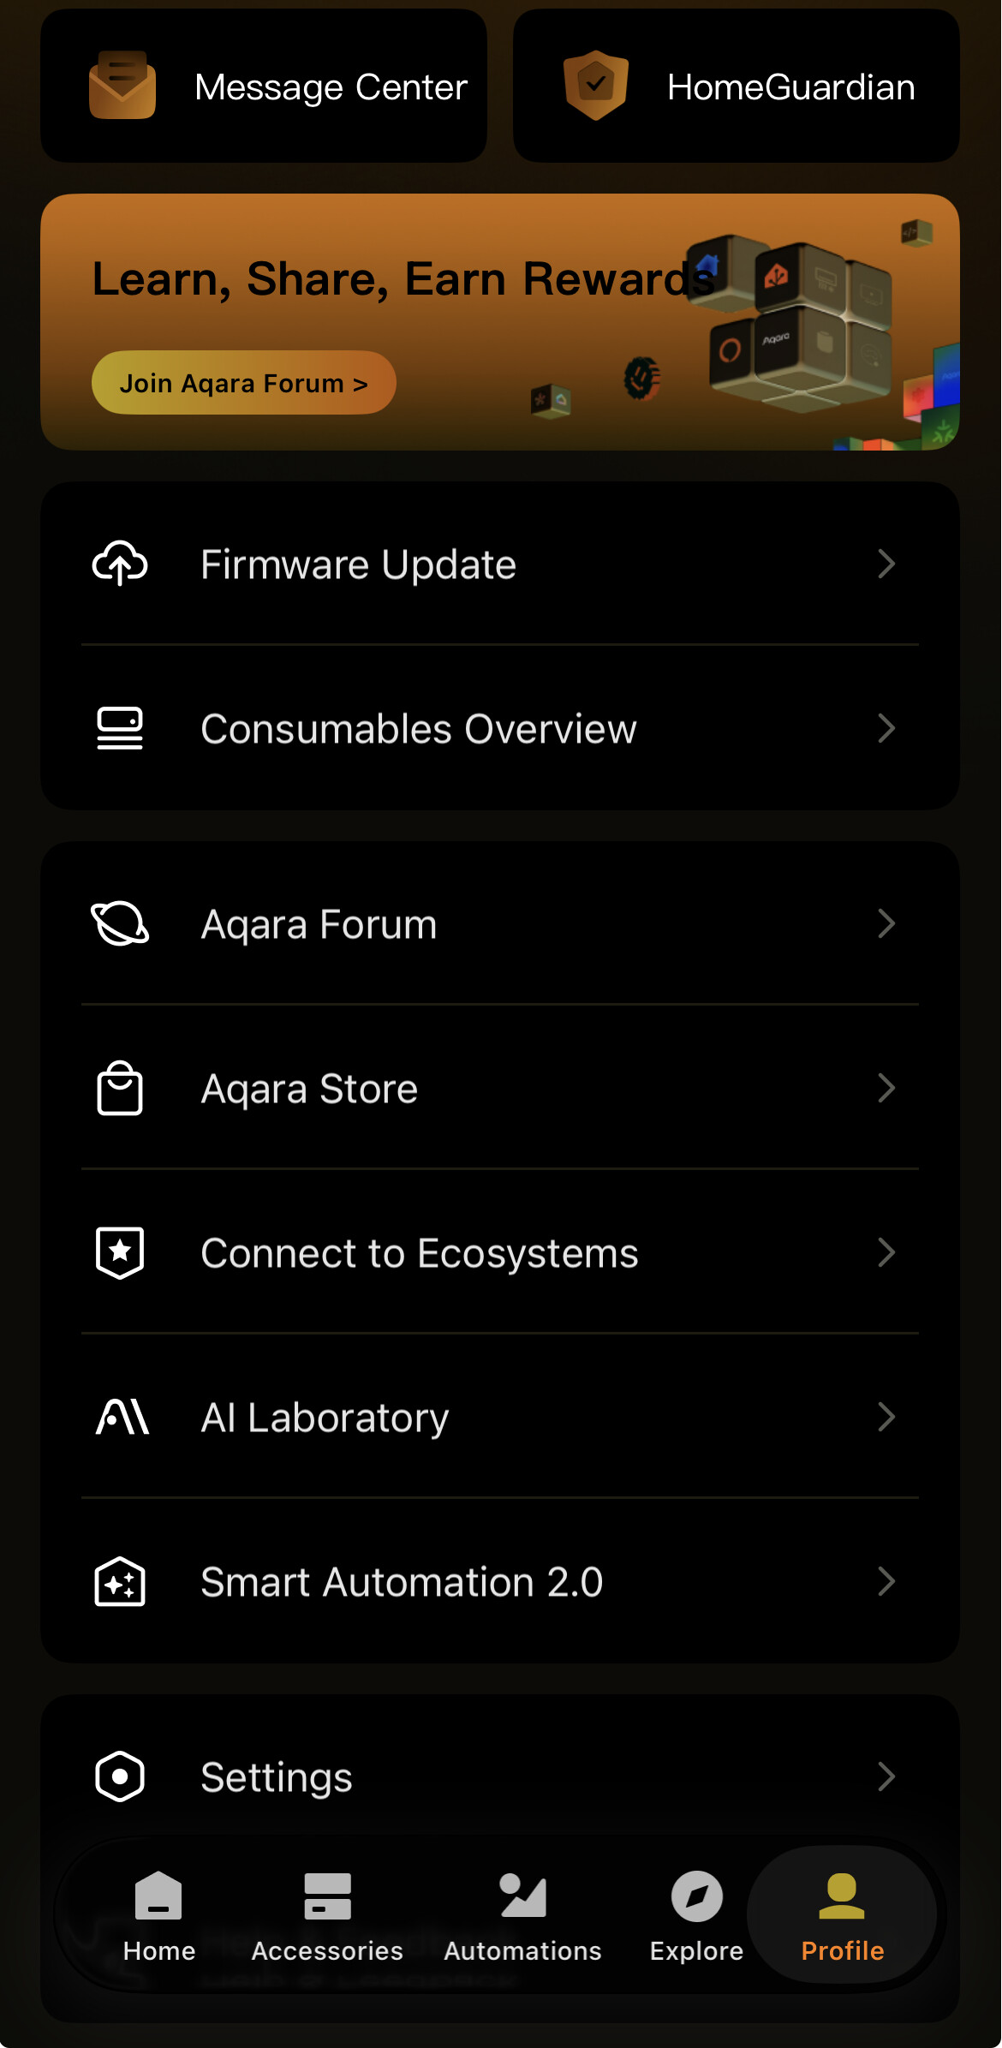This screenshot has height=2048, width=1002.
Task: Open Consumables Overview via right chevron
Action: [x=886, y=729]
